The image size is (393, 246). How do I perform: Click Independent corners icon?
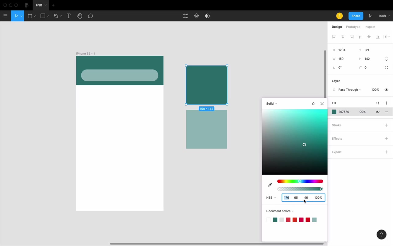tap(386, 68)
